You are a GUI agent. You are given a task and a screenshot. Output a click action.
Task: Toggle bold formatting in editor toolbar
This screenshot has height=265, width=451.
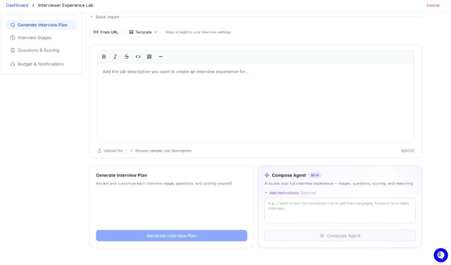pos(104,57)
